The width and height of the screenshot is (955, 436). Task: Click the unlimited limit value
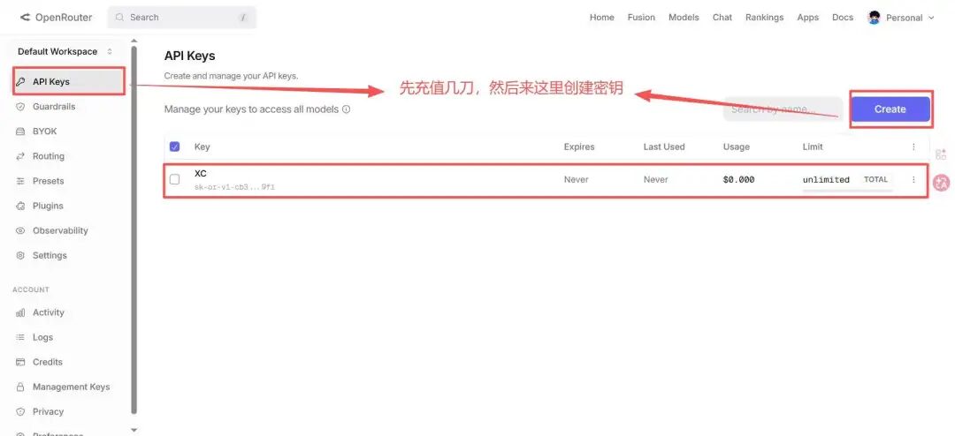click(x=826, y=179)
